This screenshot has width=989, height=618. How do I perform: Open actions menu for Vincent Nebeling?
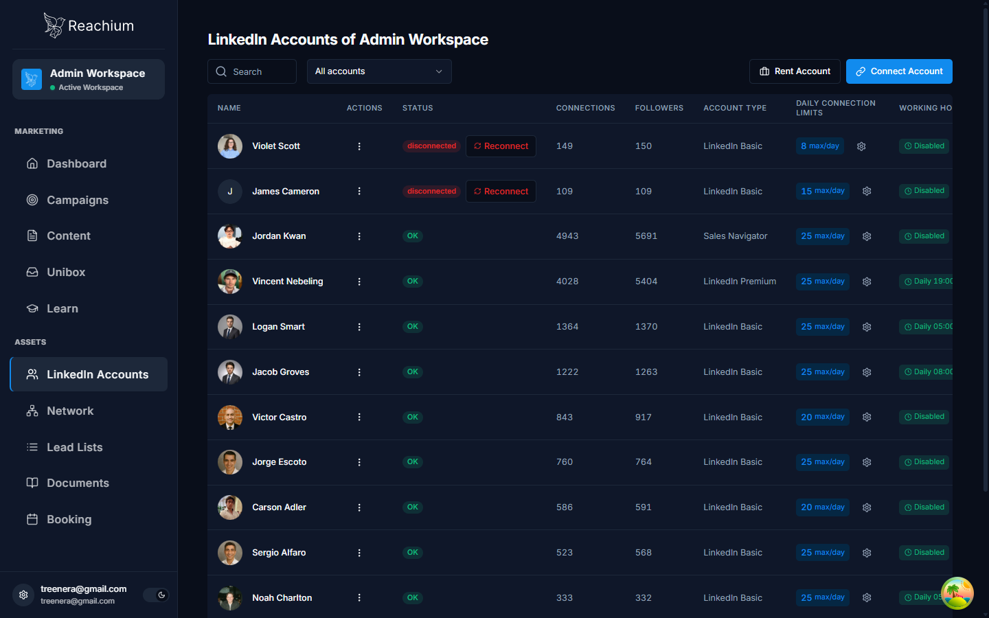coord(359,282)
